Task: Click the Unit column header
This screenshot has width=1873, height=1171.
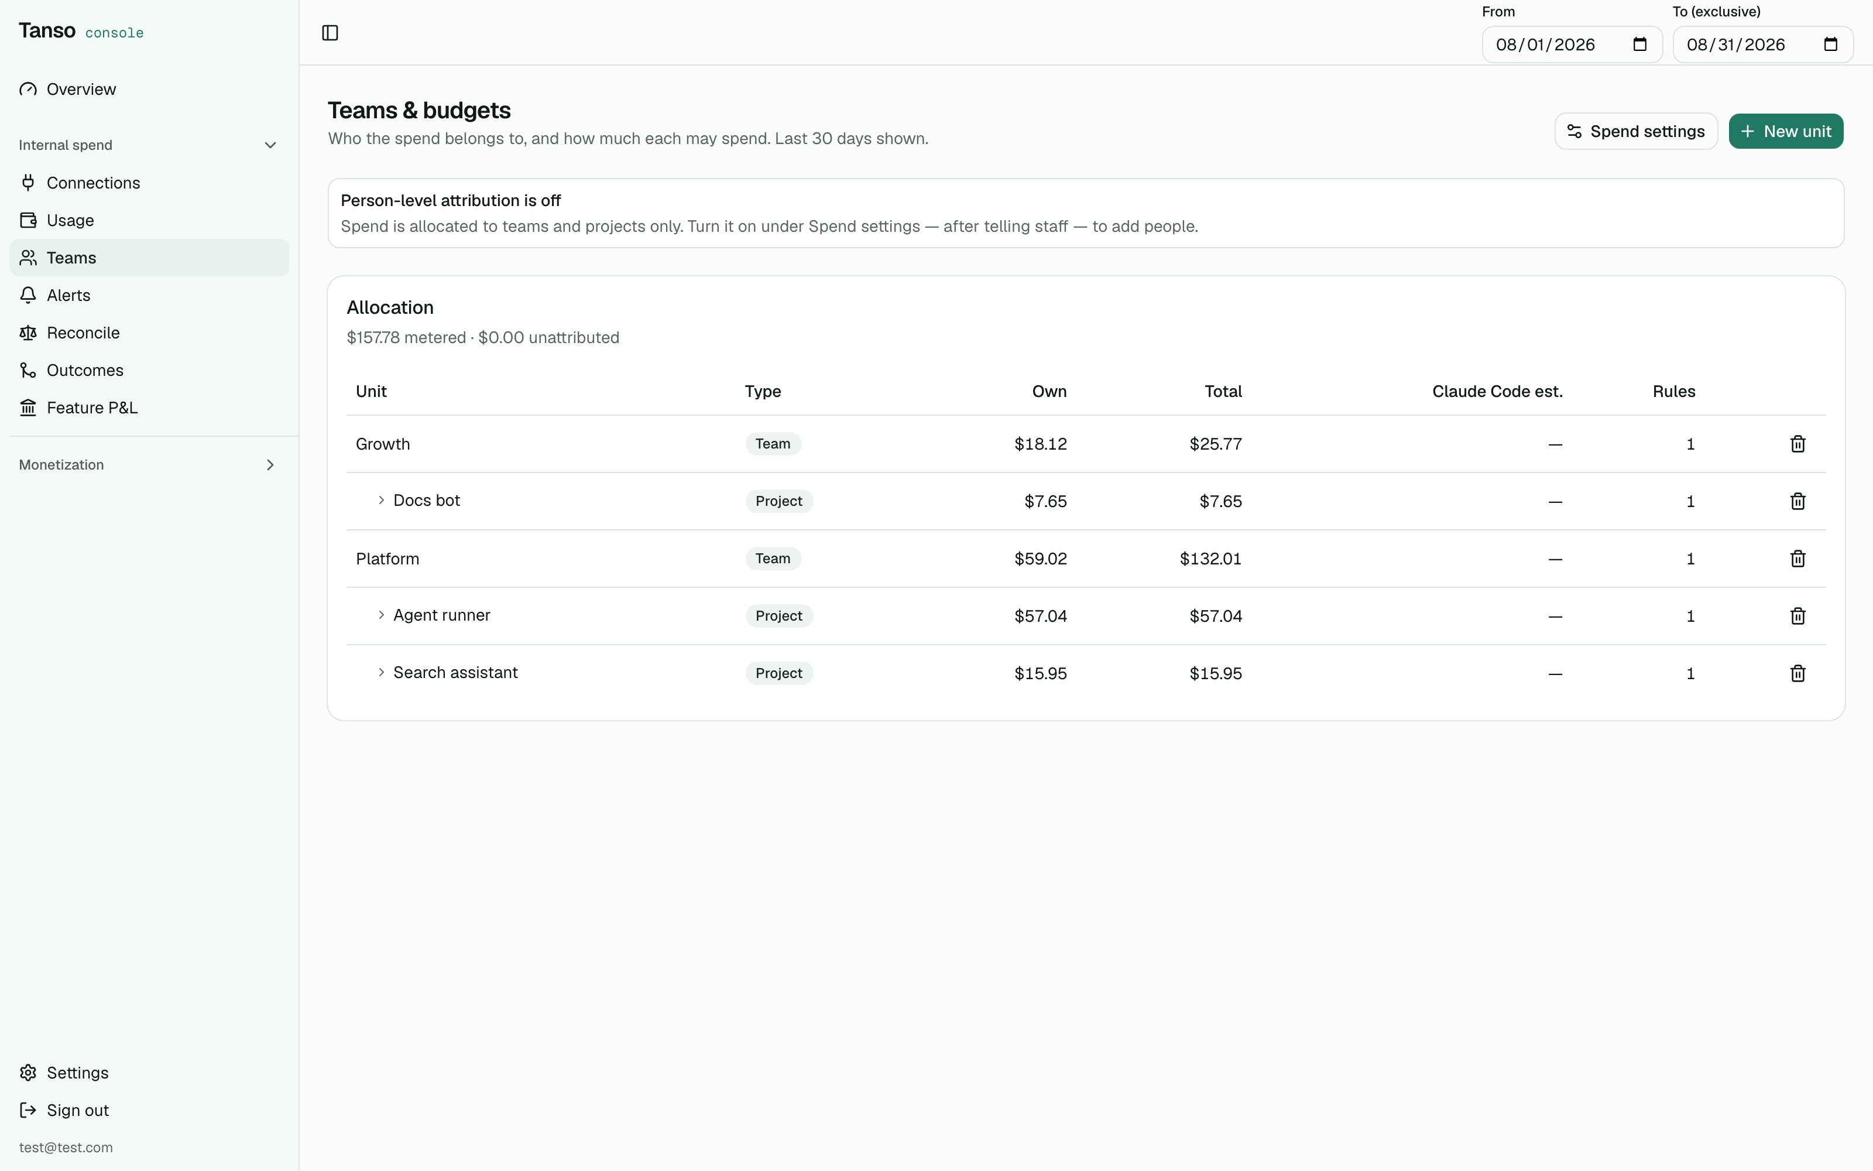Action: click(372, 391)
